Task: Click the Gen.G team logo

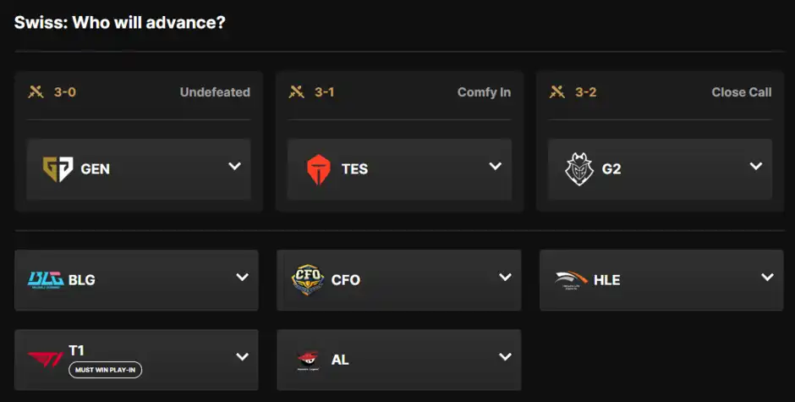Action: 58,169
